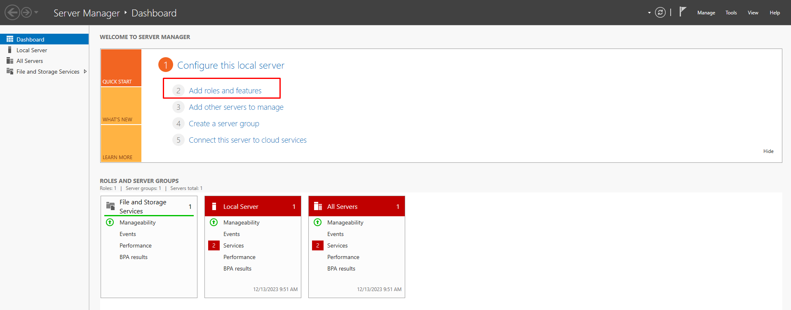
Task: Open Performance in Local Server tile
Action: 239,257
